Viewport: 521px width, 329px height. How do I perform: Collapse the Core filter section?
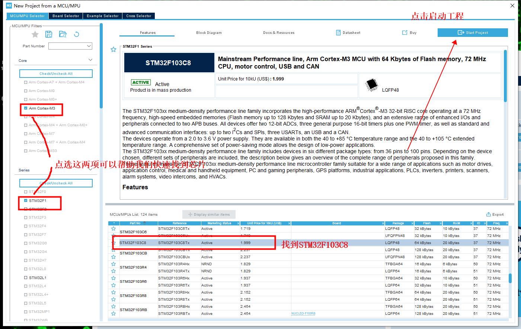[x=90, y=60]
